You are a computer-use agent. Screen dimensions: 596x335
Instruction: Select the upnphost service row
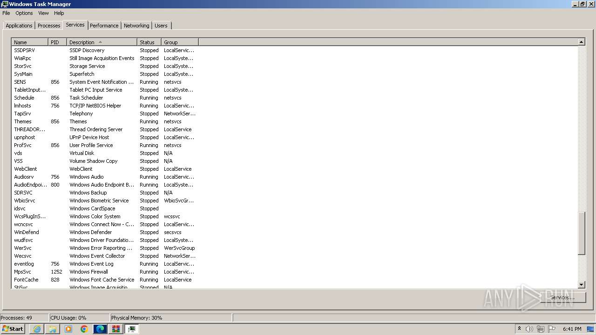tap(105, 137)
